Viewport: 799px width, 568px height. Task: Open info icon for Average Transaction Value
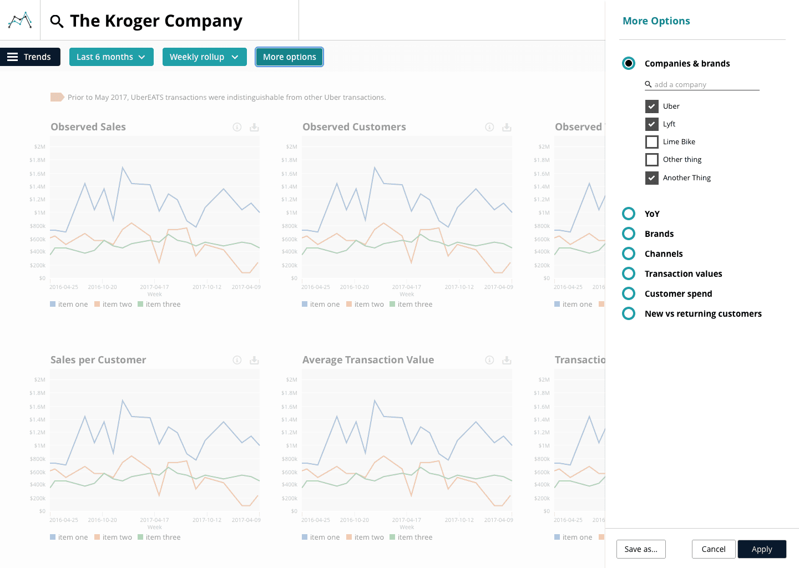489,360
